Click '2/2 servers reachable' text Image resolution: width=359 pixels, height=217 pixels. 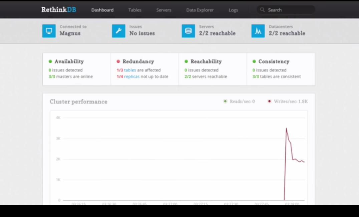(x=206, y=76)
